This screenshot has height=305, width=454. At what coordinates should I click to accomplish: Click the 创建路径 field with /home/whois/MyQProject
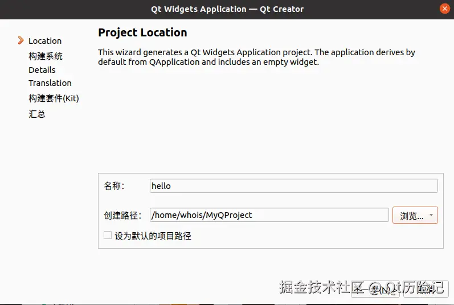coord(269,215)
